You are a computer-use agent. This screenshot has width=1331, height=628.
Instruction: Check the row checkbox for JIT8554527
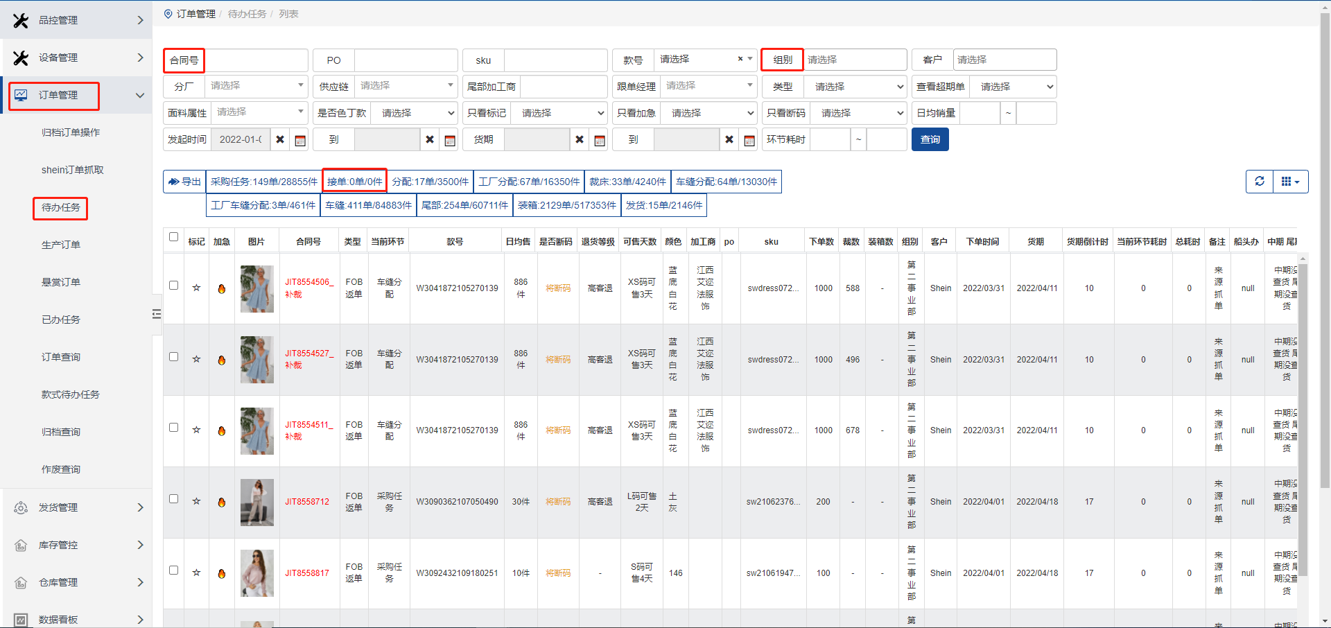click(174, 357)
